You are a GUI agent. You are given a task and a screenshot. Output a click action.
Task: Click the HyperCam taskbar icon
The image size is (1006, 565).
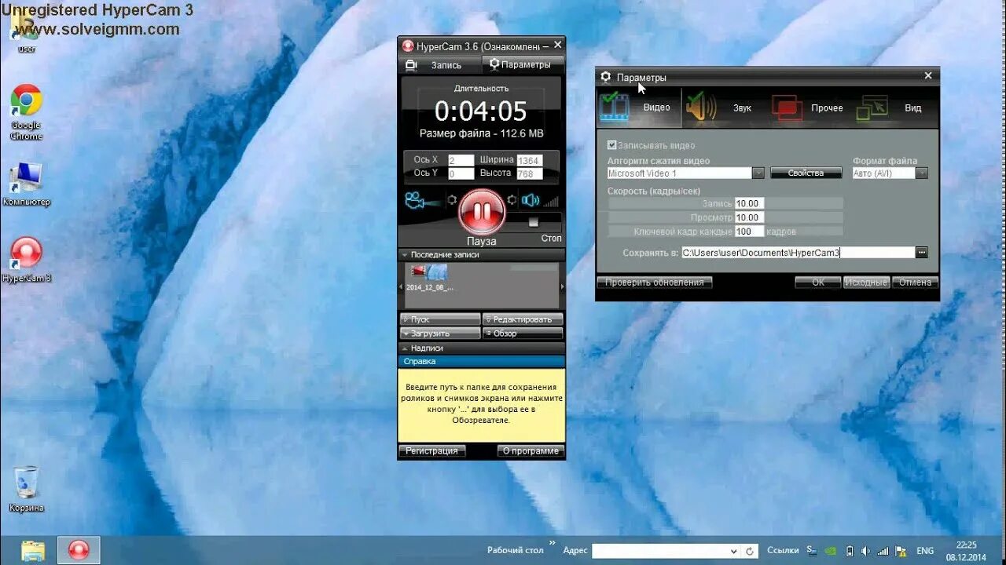pyautogui.click(x=79, y=550)
